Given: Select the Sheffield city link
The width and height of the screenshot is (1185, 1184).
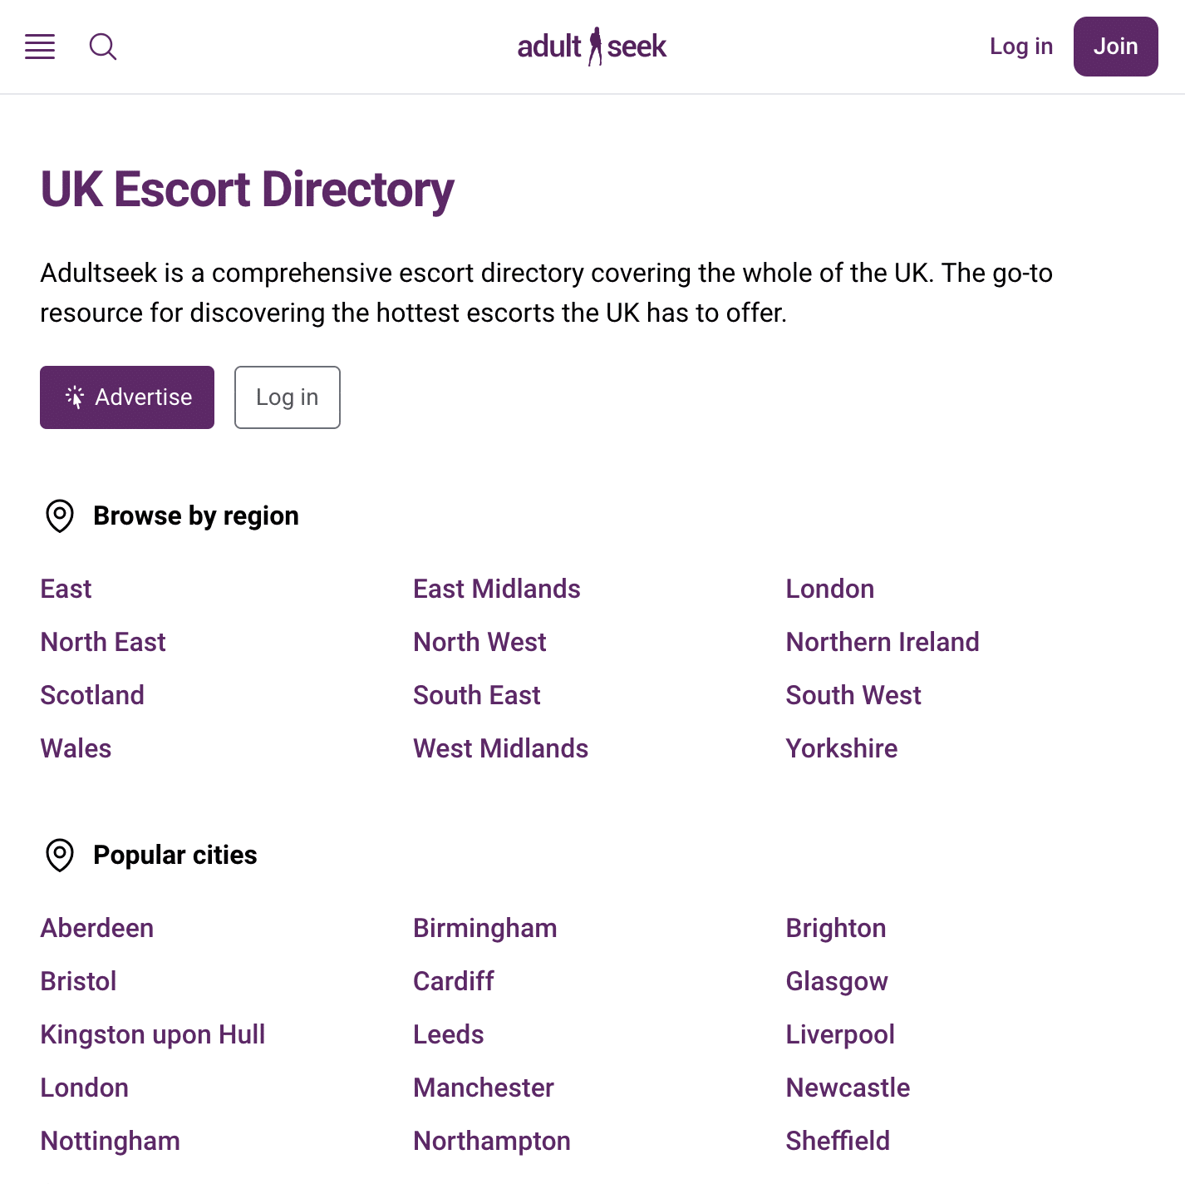Looking at the screenshot, I should pyautogui.click(x=838, y=1141).
